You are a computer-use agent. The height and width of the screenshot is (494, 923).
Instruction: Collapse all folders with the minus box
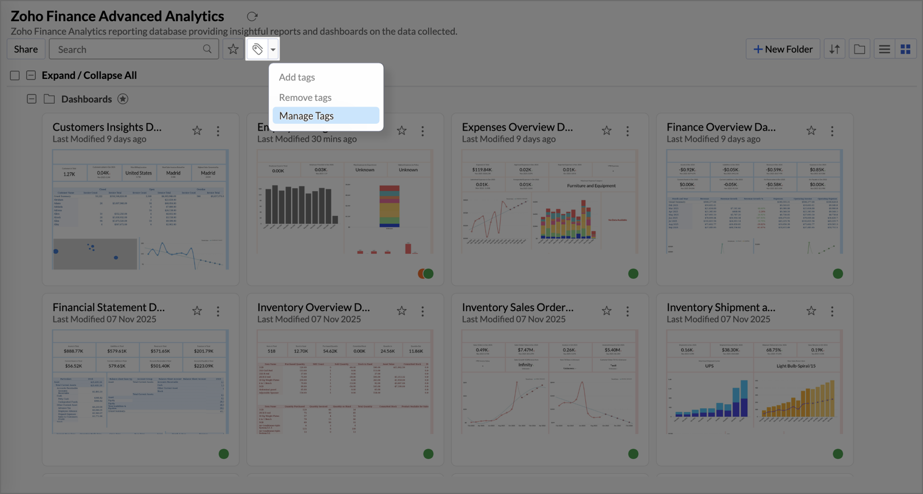click(31, 75)
